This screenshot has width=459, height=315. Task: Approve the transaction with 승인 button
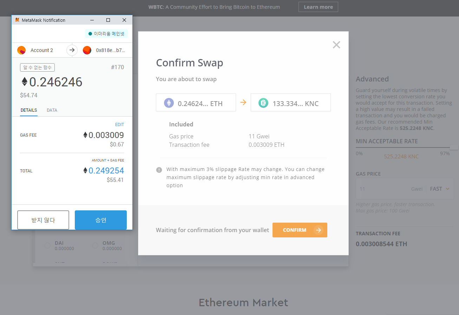(x=101, y=220)
